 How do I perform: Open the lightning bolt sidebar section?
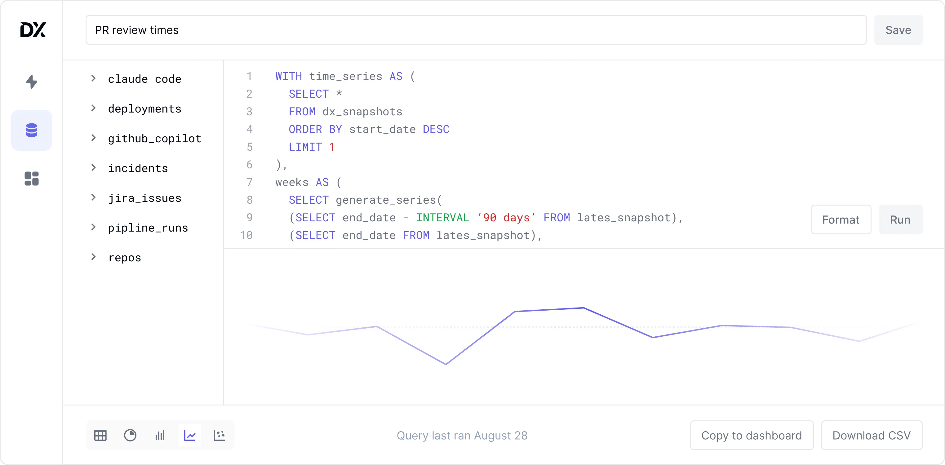[x=32, y=82]
